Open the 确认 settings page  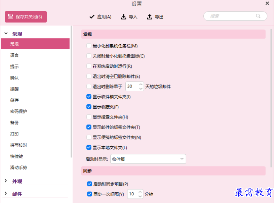[x=14, y=78]
